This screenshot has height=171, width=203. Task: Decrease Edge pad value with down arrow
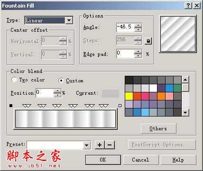138,55
